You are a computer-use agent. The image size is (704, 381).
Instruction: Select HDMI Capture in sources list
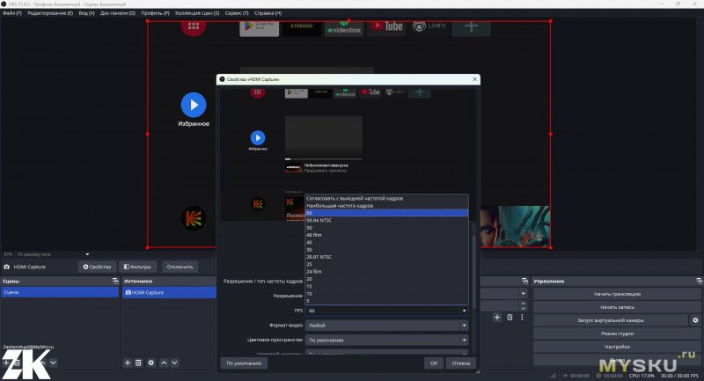pos(169,292)
